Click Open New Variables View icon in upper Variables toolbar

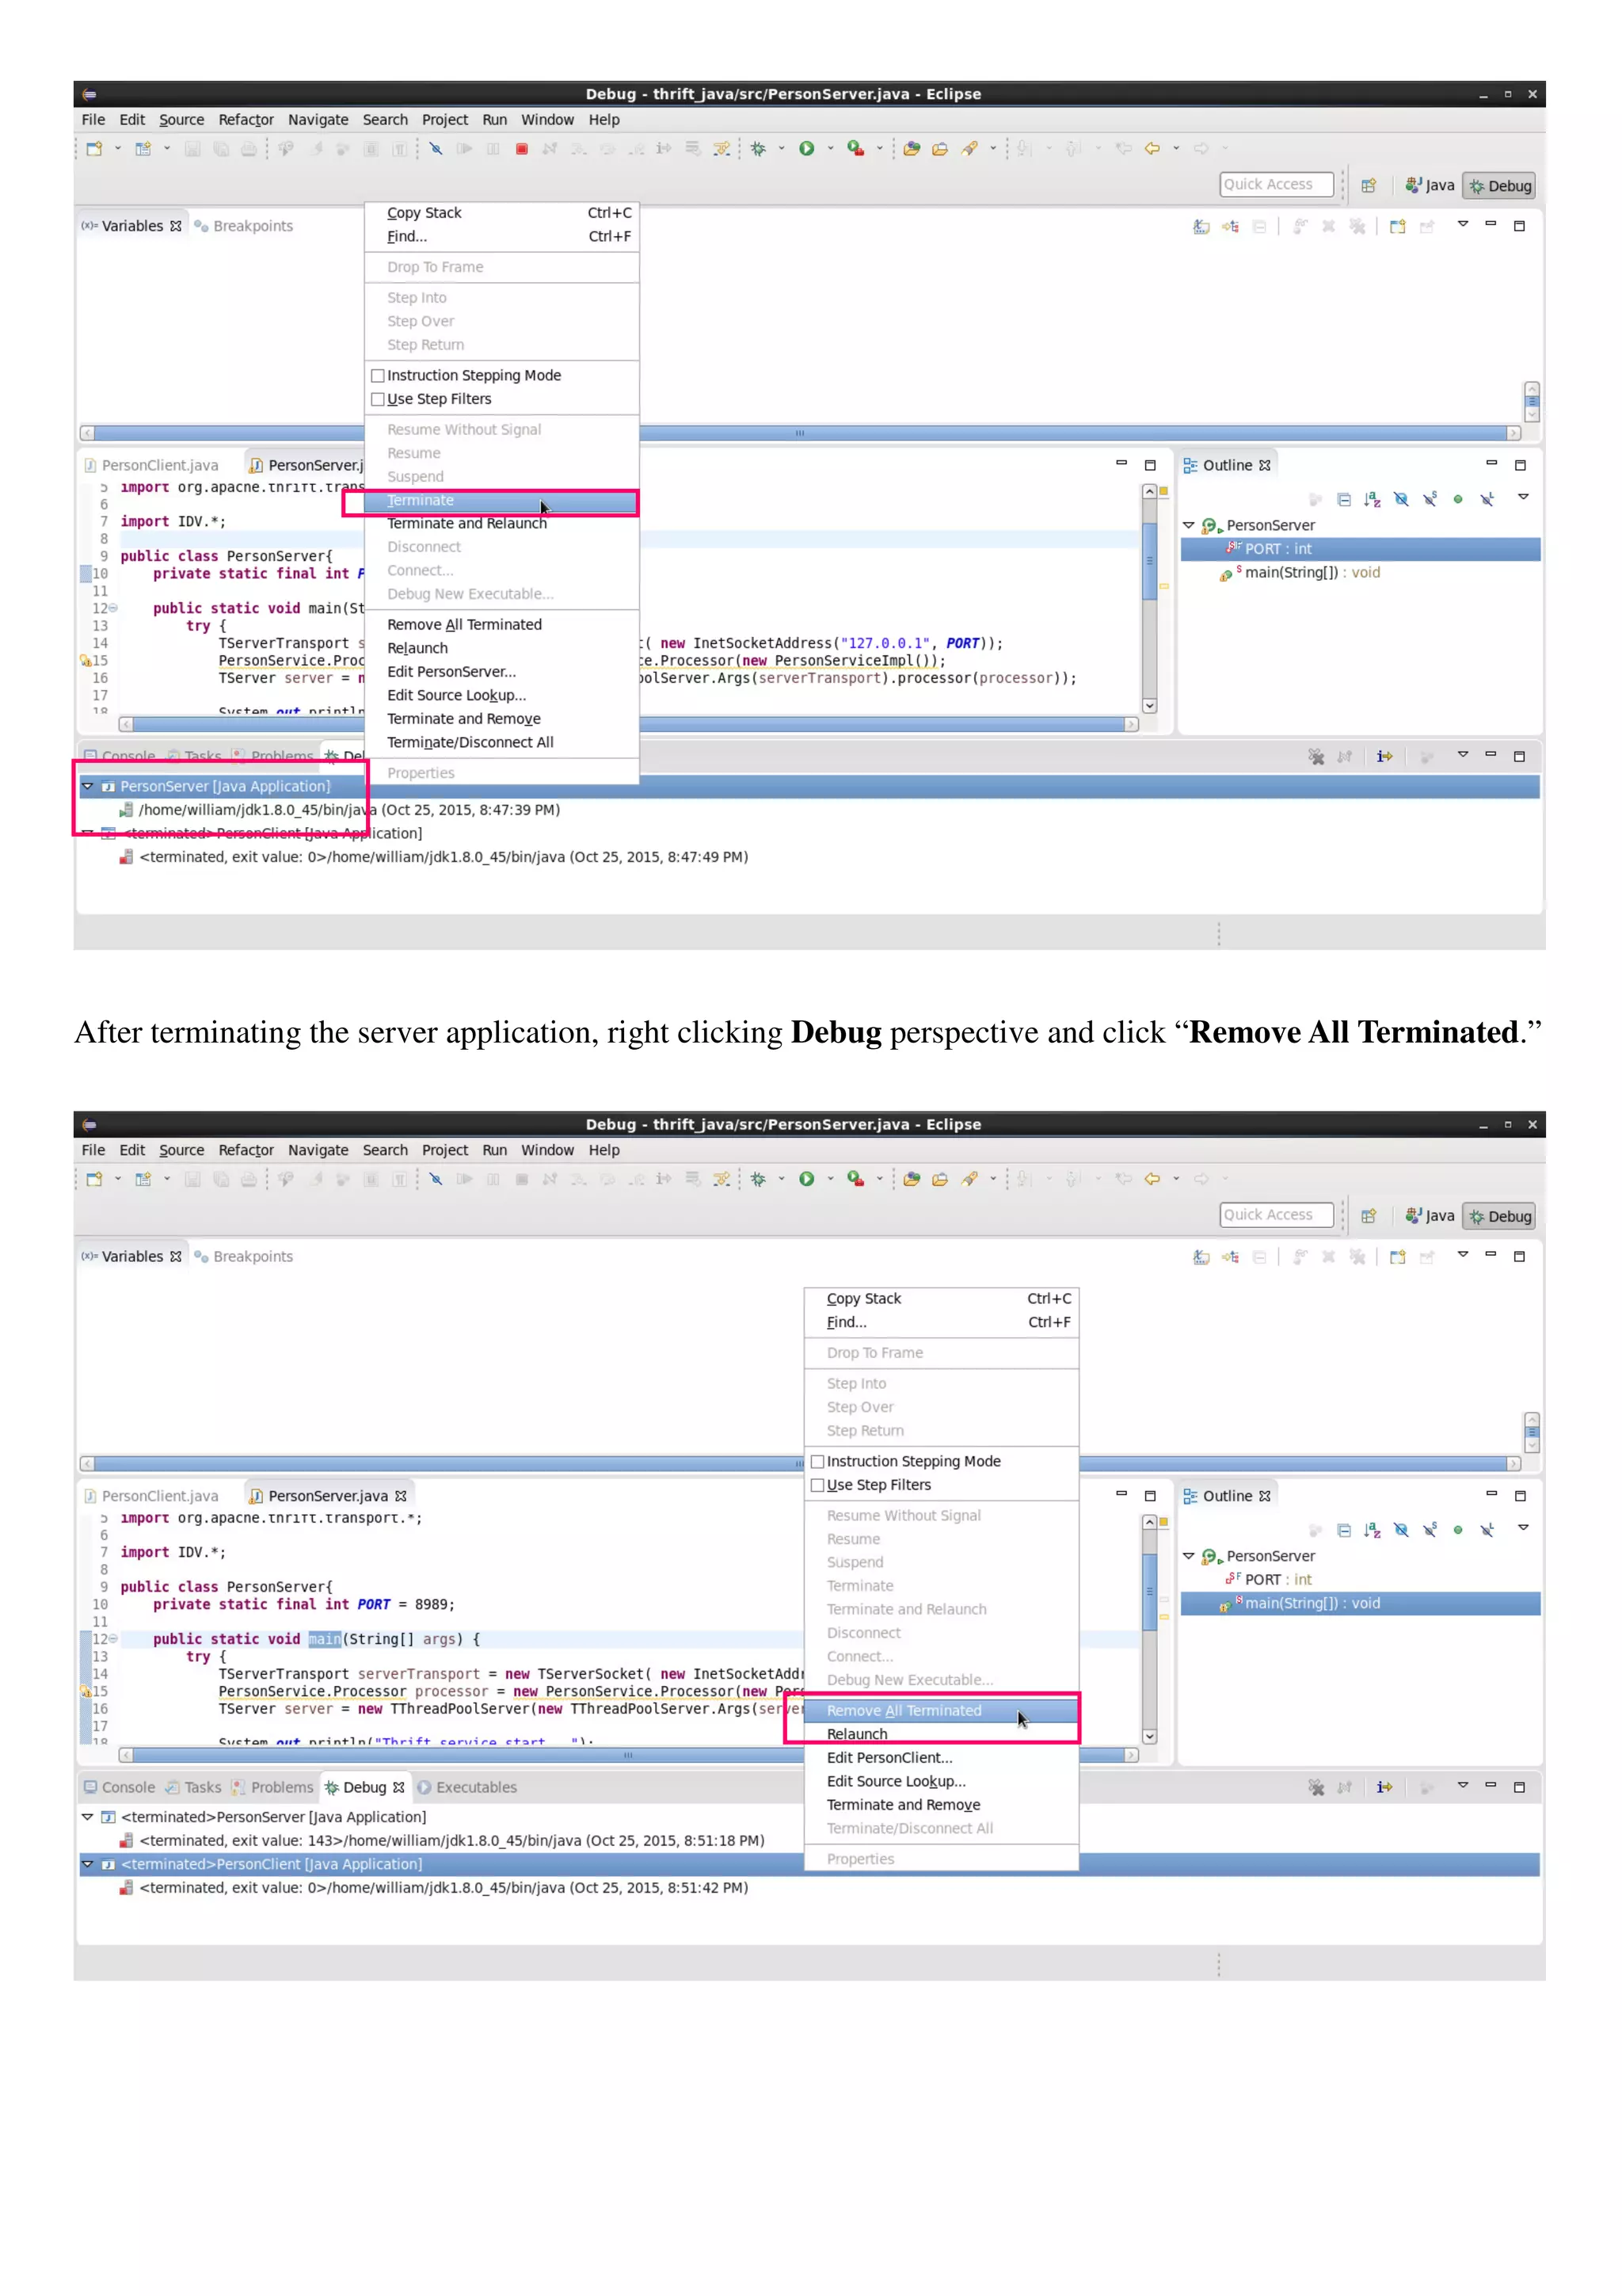(x=1397, y=227)
